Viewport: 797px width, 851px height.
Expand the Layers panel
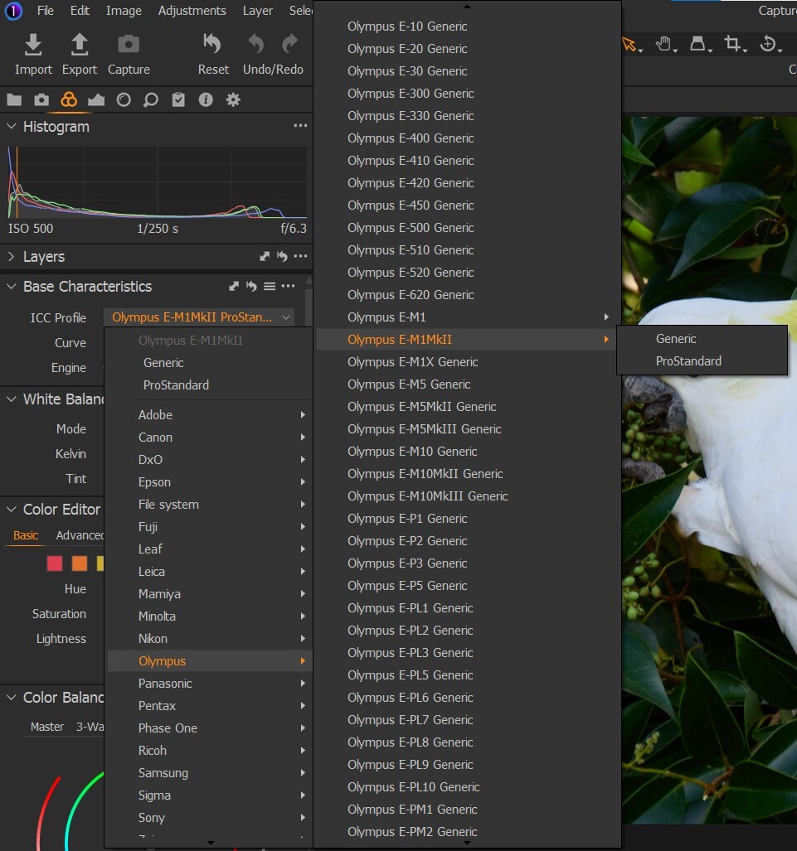(x=12, y=257)
